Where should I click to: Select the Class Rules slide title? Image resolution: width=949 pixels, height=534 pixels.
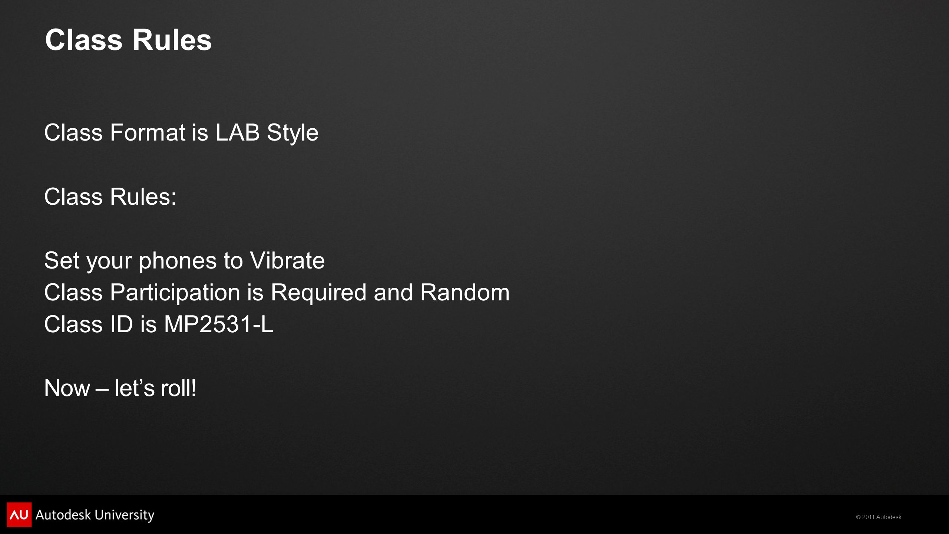click(x=128, y=40)
